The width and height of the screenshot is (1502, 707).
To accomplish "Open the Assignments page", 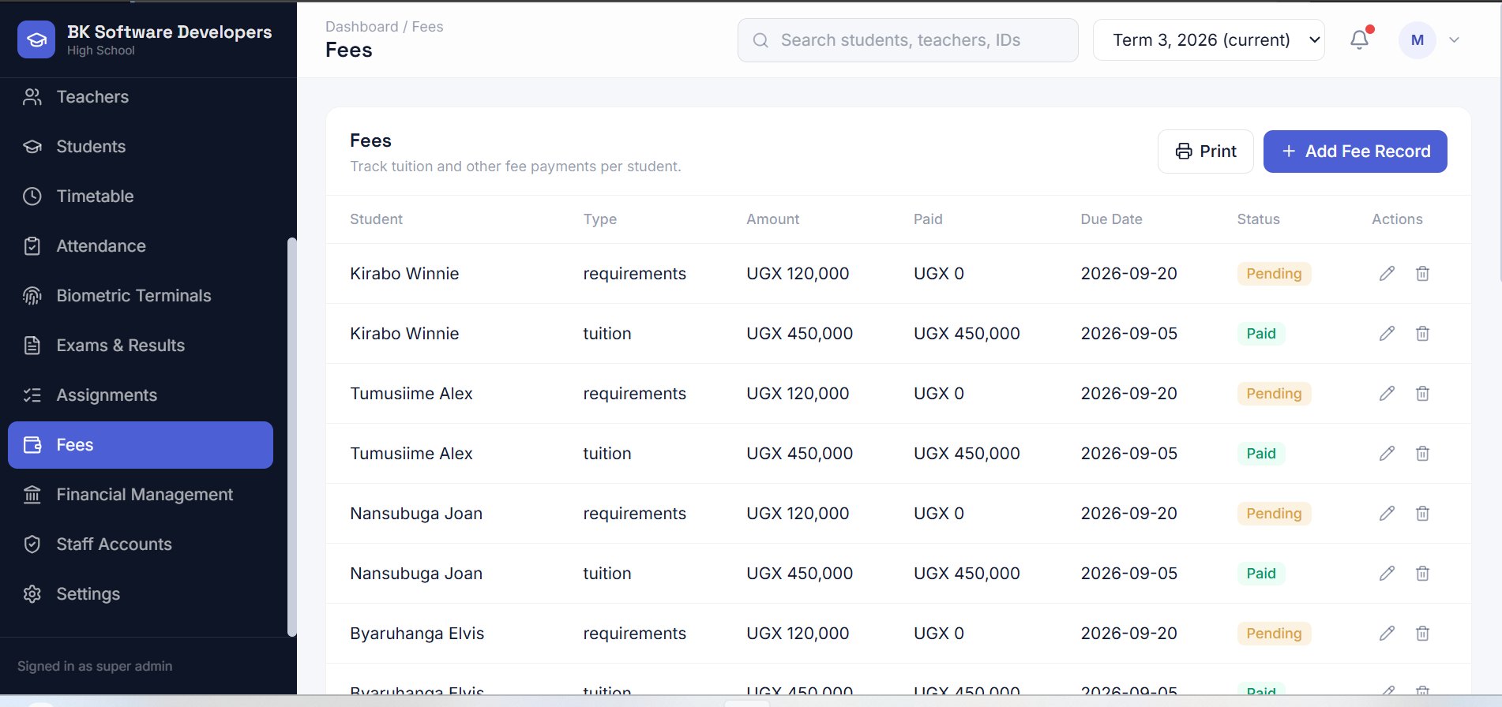I will 141,395.
